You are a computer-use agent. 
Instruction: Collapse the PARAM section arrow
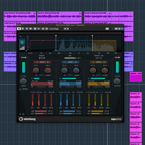tap(20, 89)
